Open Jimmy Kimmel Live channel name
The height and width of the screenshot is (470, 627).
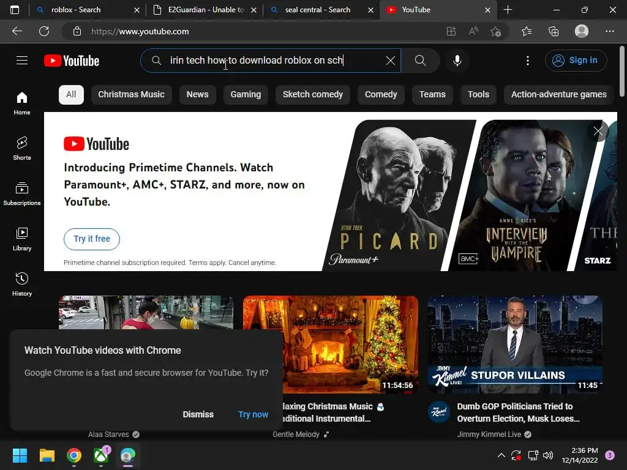coord(489,435)
